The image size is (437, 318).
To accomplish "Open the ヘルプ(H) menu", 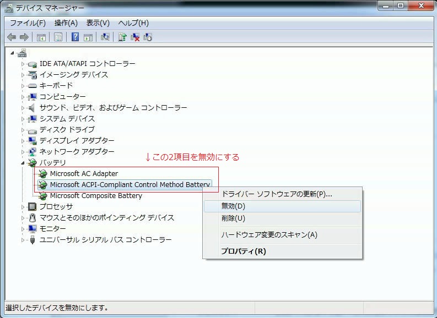I will pyautogui.click(x=133, y=23).
